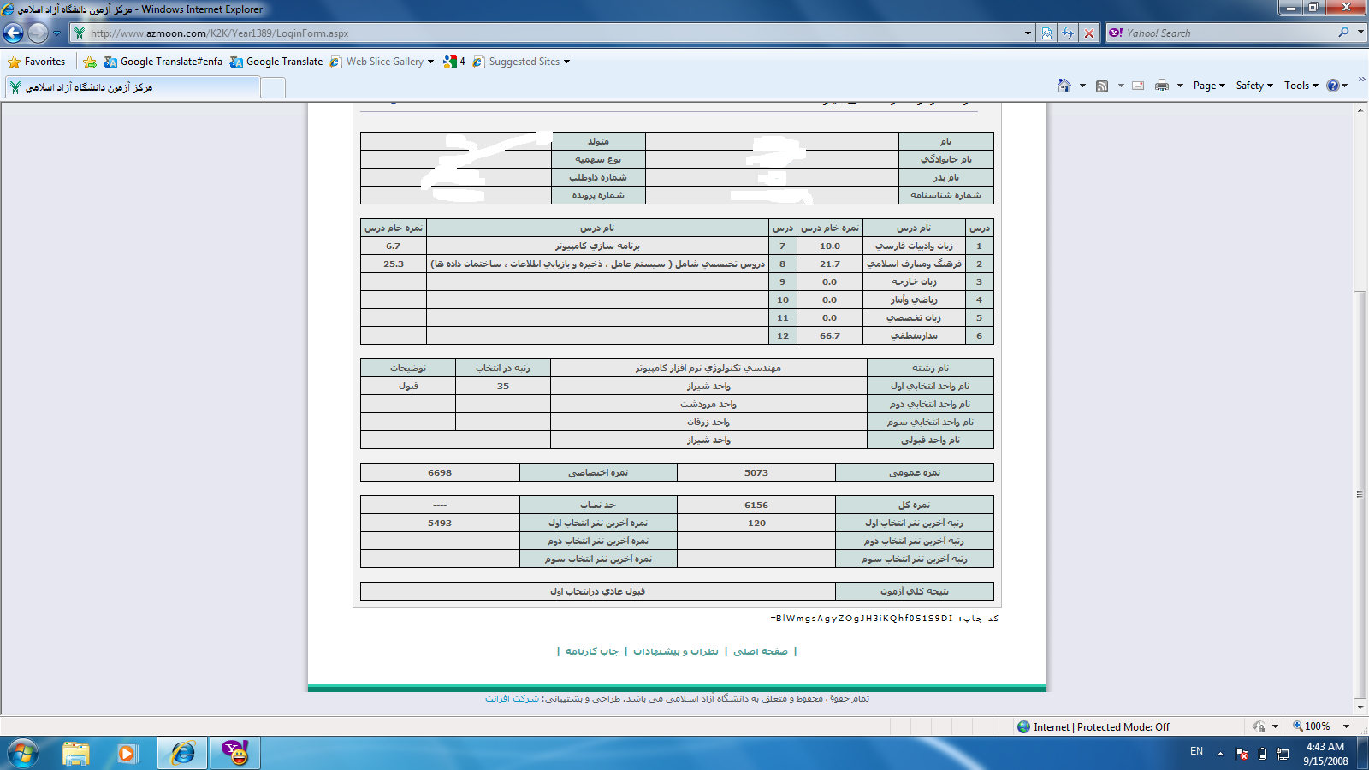
Task: Click the چاپ کارنامه print report link
Action: tap(591, 651)
